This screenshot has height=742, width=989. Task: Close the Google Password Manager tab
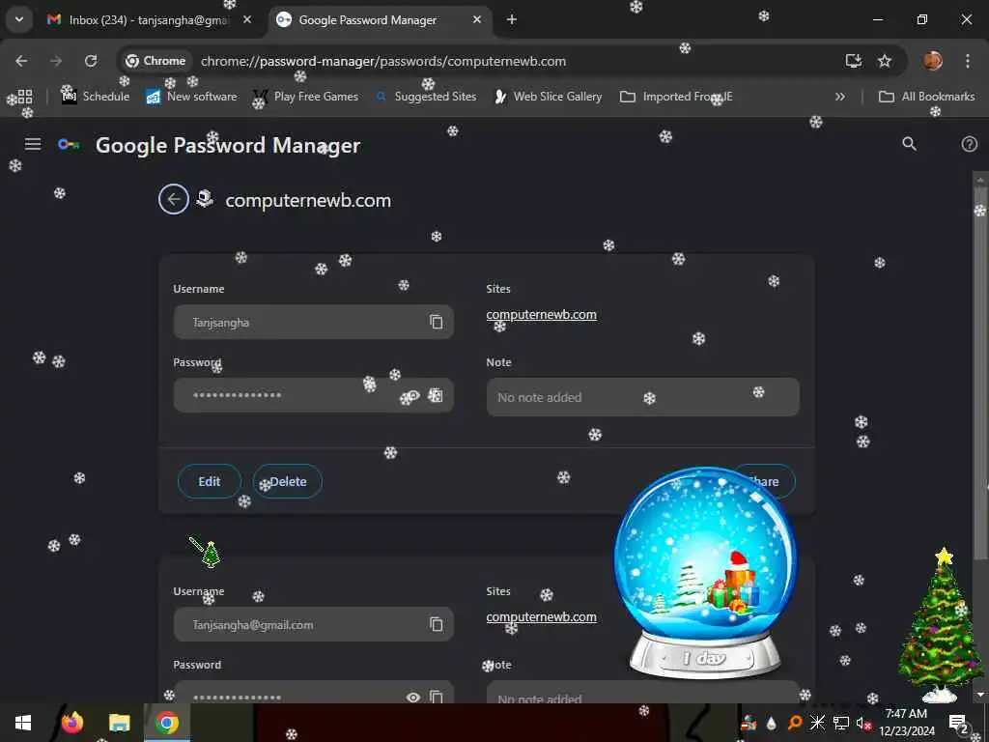(x=477, y=19)
